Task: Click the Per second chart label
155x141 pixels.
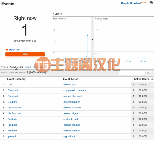Action: point(101,19)
